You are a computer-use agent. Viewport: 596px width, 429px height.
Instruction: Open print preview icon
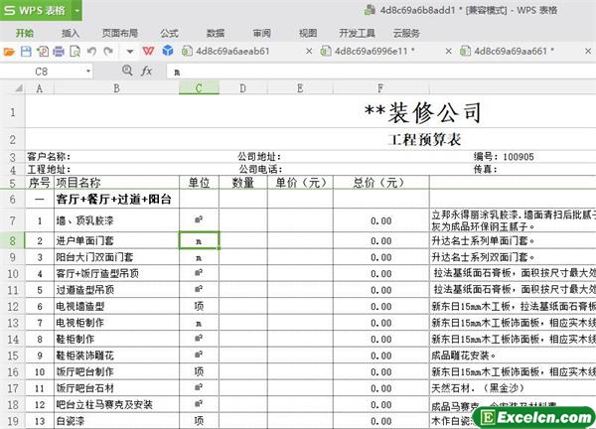[x=74, y=52]
